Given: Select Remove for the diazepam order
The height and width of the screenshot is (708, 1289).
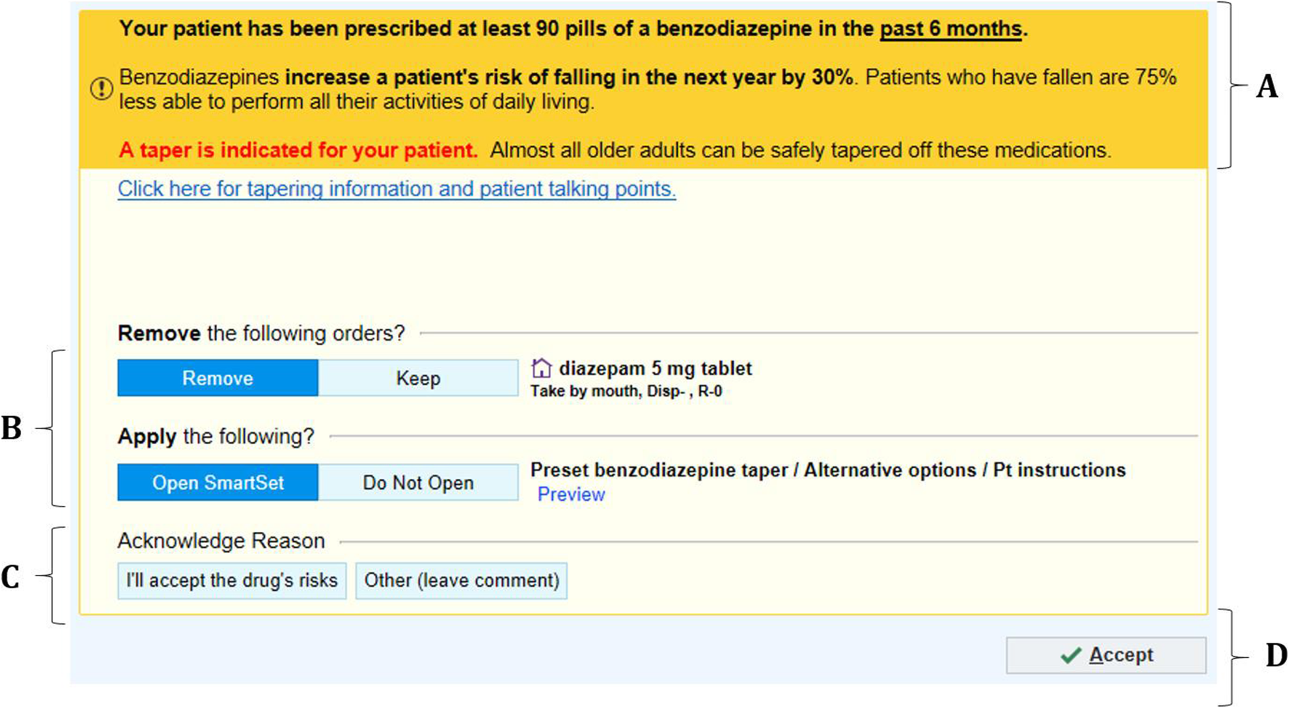Looking at the screenshot, I should click(x=217, y=378).
